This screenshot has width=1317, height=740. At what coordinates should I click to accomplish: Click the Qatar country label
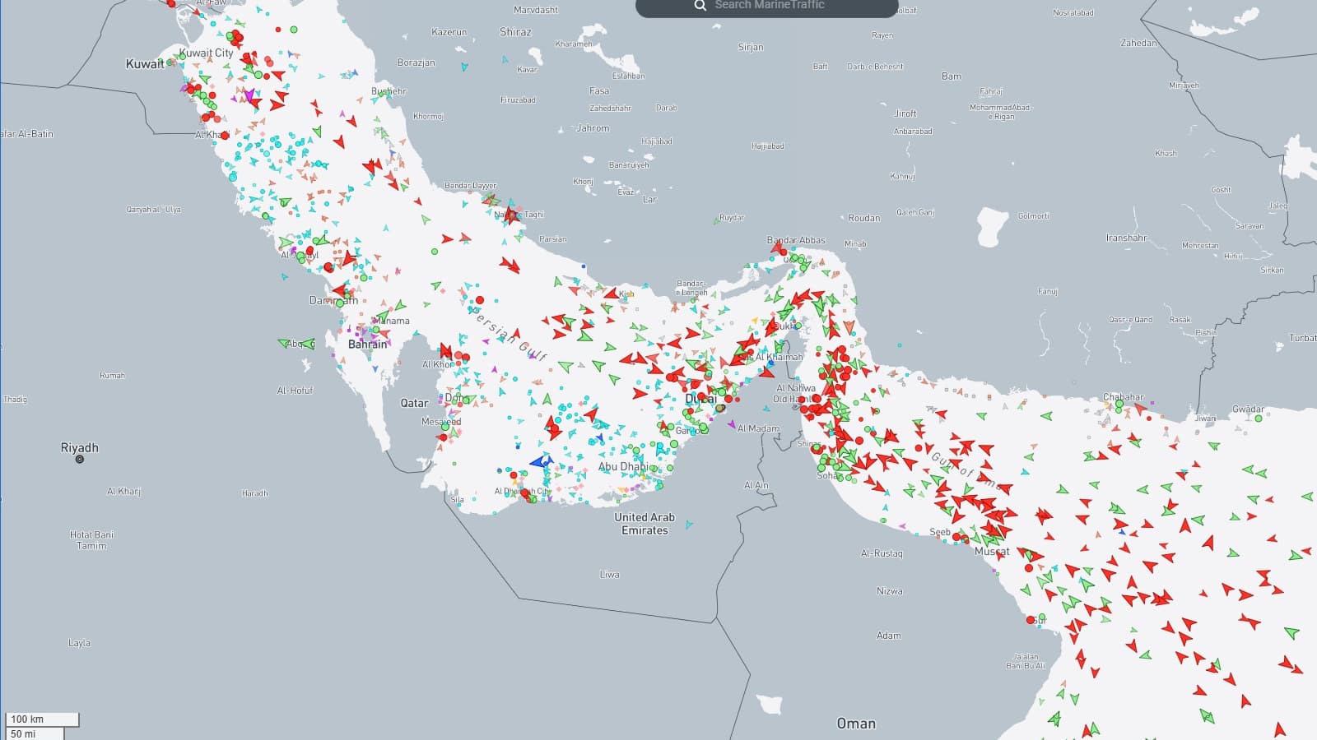click(414, 403)
